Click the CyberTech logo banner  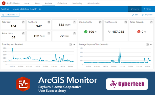tap(127, 84)
